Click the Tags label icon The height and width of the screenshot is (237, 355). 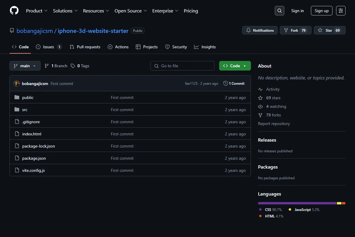click(73, 66)
